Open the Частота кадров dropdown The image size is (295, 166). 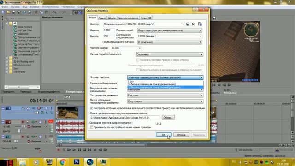click(140, 48)
